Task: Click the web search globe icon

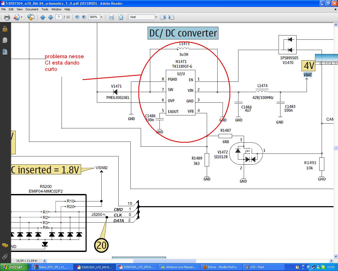Action: click(x=31, y=17)
